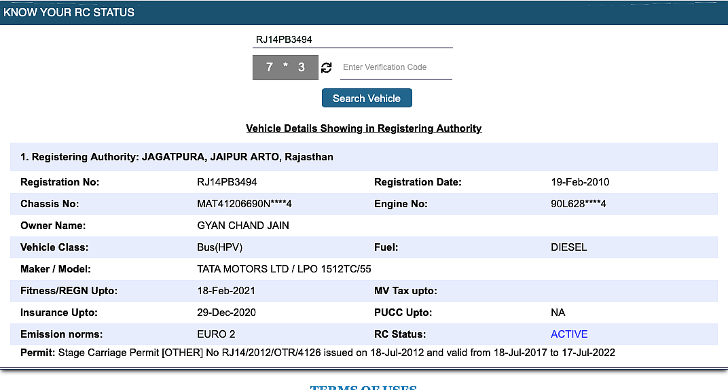728x390 pixels.
Task: Click the captcha image showing 7 * 3
Action: click(285, 67)
